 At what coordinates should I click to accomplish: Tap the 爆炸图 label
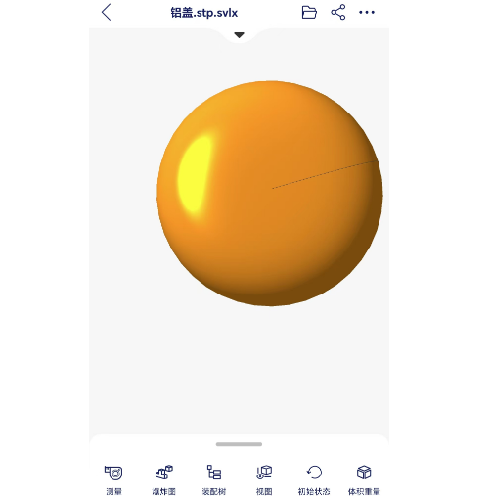(163, 491)
